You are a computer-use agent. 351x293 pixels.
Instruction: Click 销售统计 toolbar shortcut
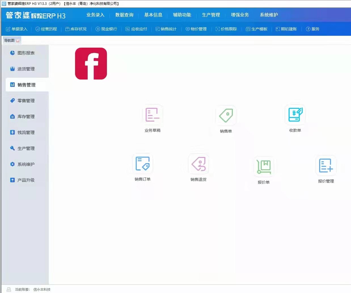coord(166,29)
